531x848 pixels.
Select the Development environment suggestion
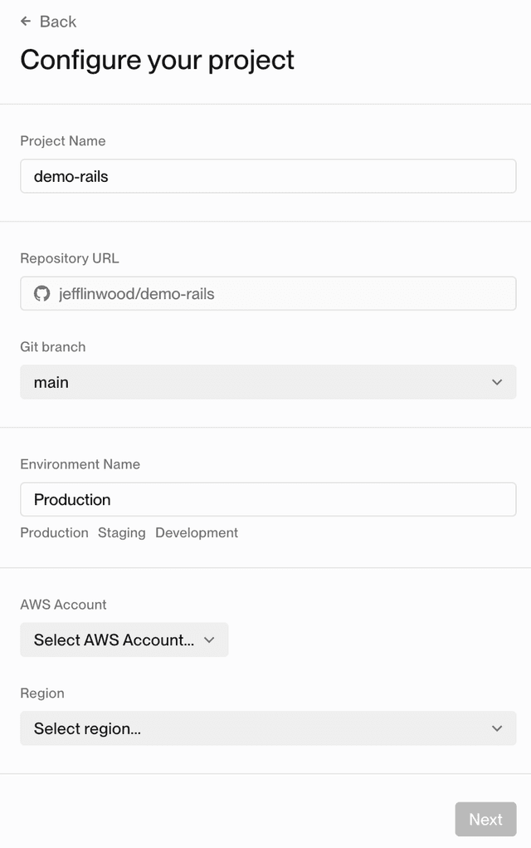(x=196, y=532)
